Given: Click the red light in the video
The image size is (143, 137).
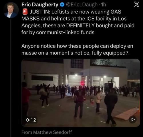Looking at the screenshot, I should pyautogui.click(x=82, y=83).
